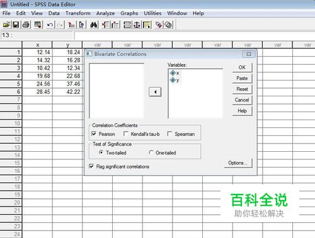Click the Split File toolbar icon
Screen dimensions: 315x238
point(127,25)
